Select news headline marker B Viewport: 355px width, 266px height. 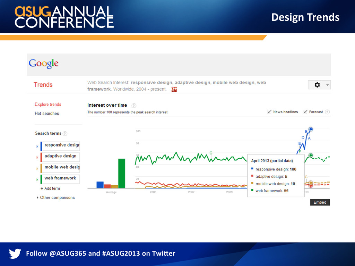(x=306, y=132)
